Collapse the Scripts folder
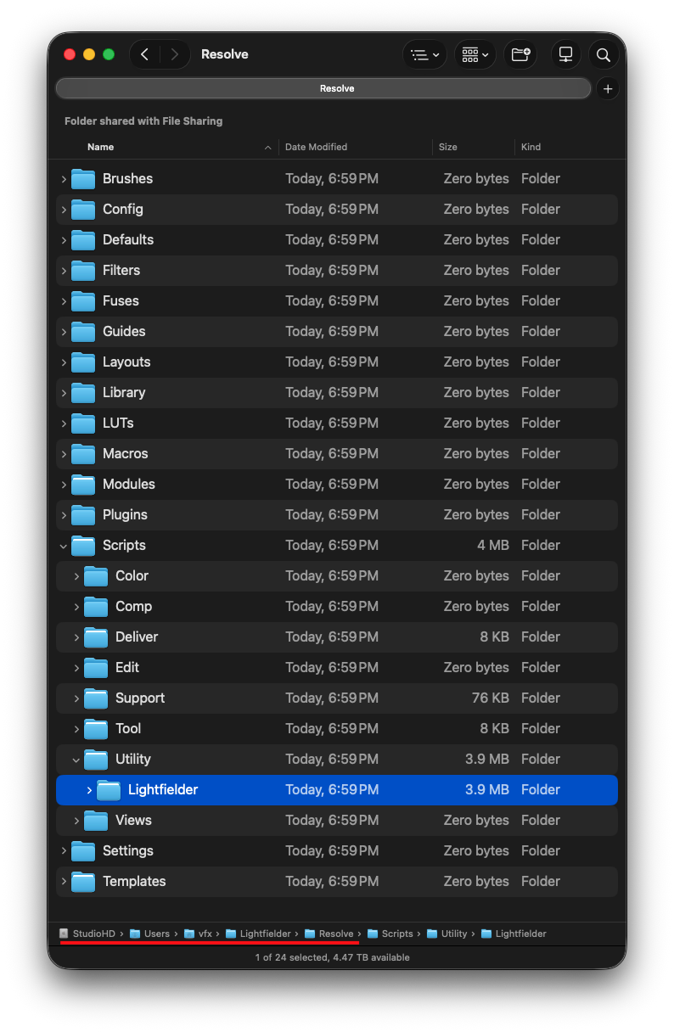Viewport: 674px width, 1032px height. click(64, 546)
